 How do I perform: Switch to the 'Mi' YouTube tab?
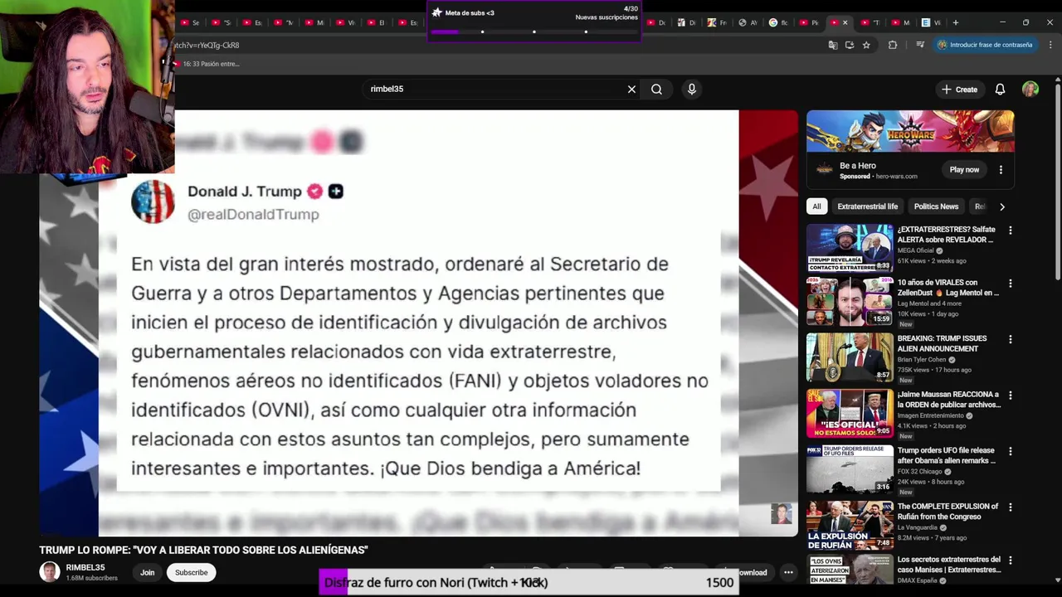coord(315,22)
